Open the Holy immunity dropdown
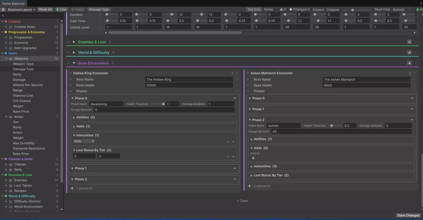423x220 pixels. [84, 141]
